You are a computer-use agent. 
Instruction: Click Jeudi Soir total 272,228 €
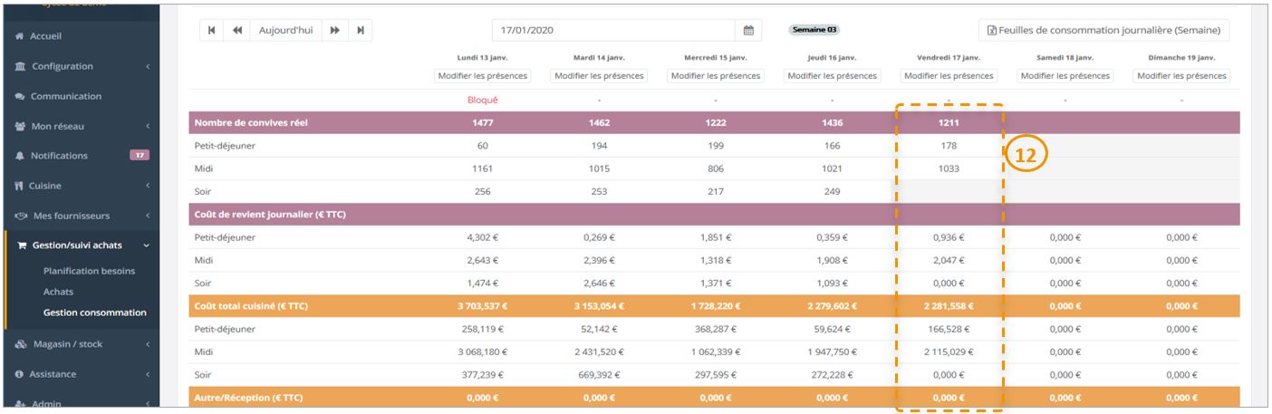pos(833,374)
